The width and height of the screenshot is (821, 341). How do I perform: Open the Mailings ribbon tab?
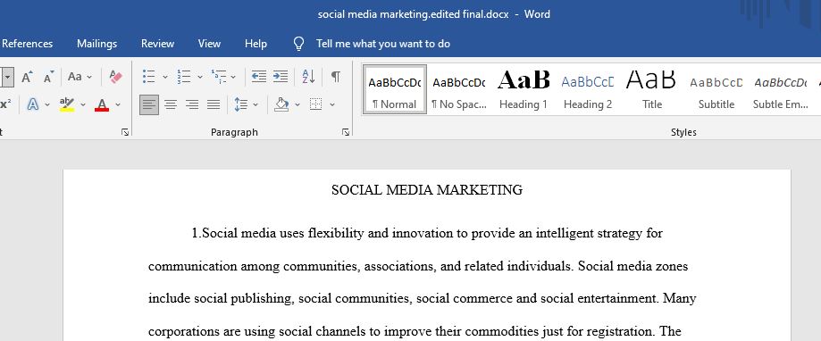tap(96, 44)
